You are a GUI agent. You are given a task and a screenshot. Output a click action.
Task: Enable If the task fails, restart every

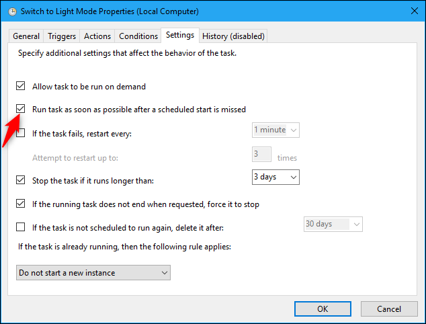[21, 133]
